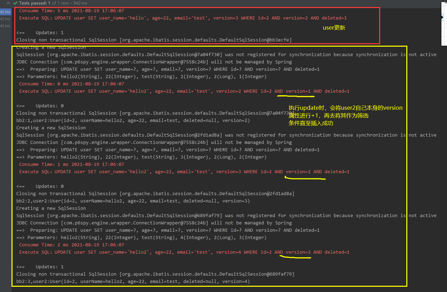Click Closing non transactional line for @7a04f730
The height and width of the screenshot is (292, 447).
coord(155,113)
